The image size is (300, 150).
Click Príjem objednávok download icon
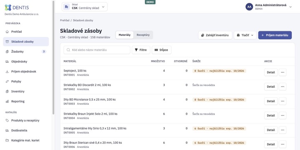(7, 71)
